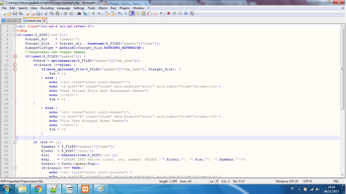Click the Close All toolbar icon
346x194 pixels.
(32, 13)
